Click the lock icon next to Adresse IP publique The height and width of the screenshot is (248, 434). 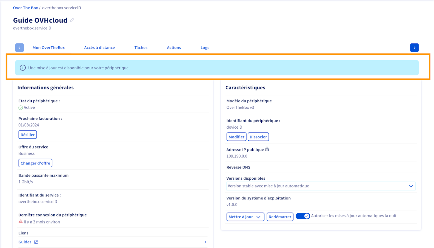coord(267,149)
